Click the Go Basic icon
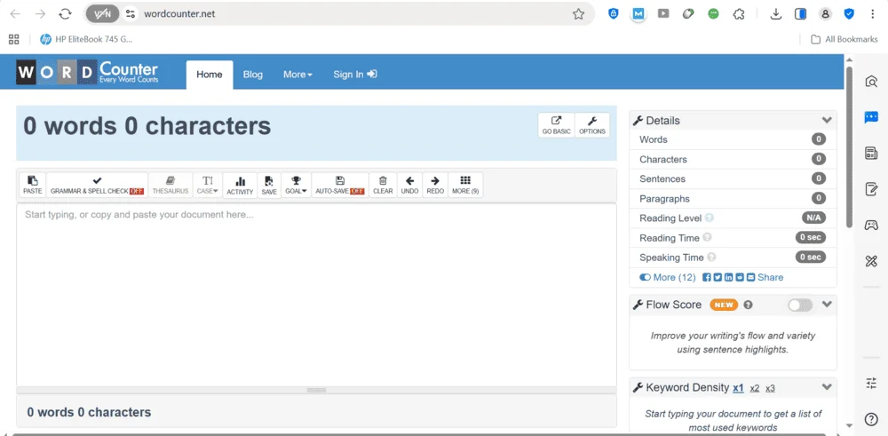This screenshot has height=436, width=888. 556,125
